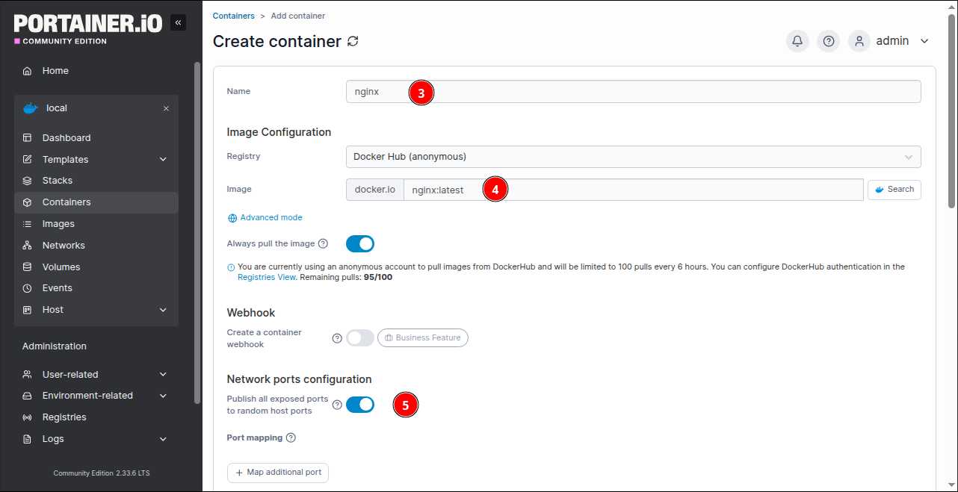Open the Registry dropdown showing Docker Hub
The image size is (958, 492).
(632, 157)
